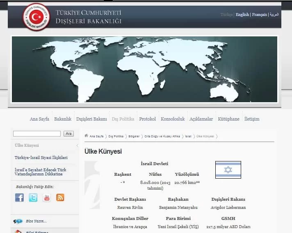Open the Ana Sayfa menu item
This screenshot has height=233, width=292.
click(39, 119)
